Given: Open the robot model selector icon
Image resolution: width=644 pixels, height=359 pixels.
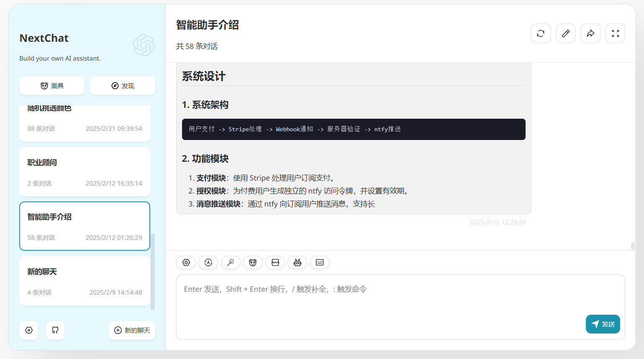Looking at the screenshot, I should (x=297, y=262).
